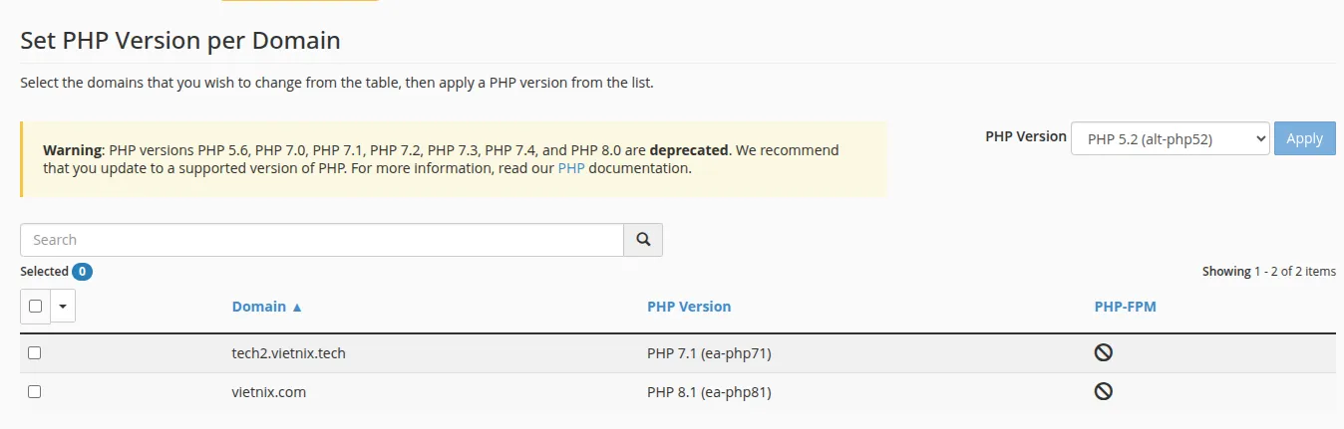Focus the Search text field
The image size is (1344, 429).
click(x=321, y=240)
